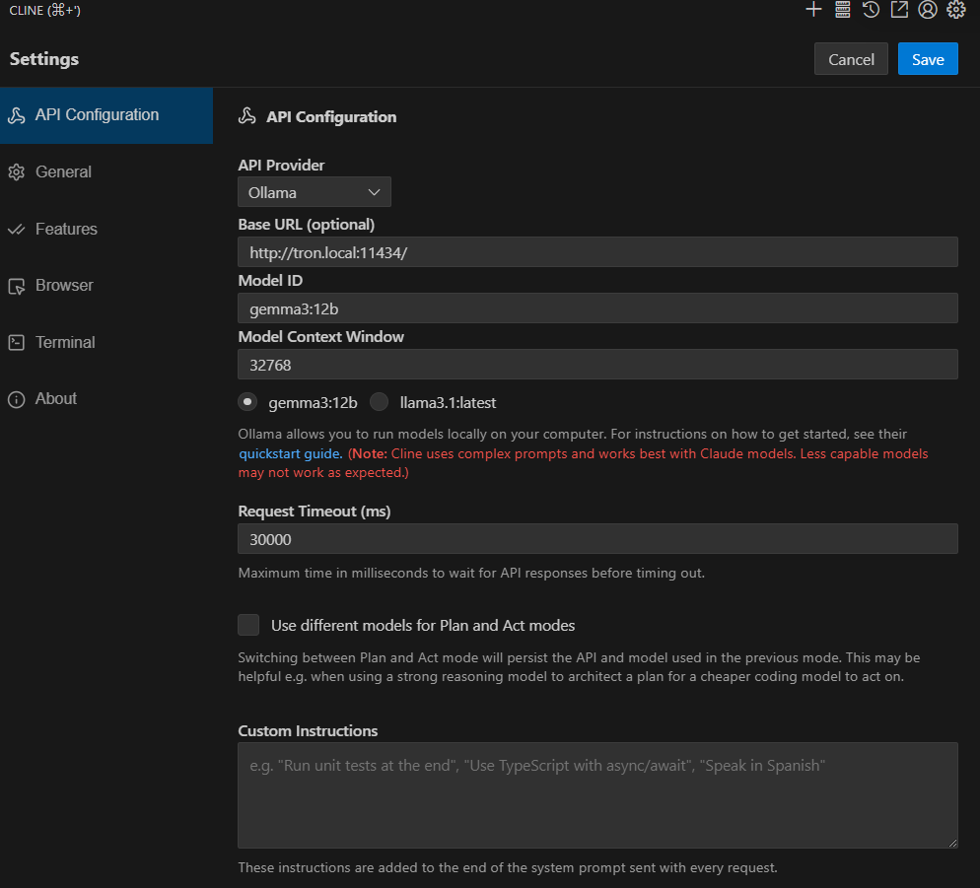980x888 pixels.
Task: Click the "Maximum time in milliseconds" help text
Action: pos(471,573)
